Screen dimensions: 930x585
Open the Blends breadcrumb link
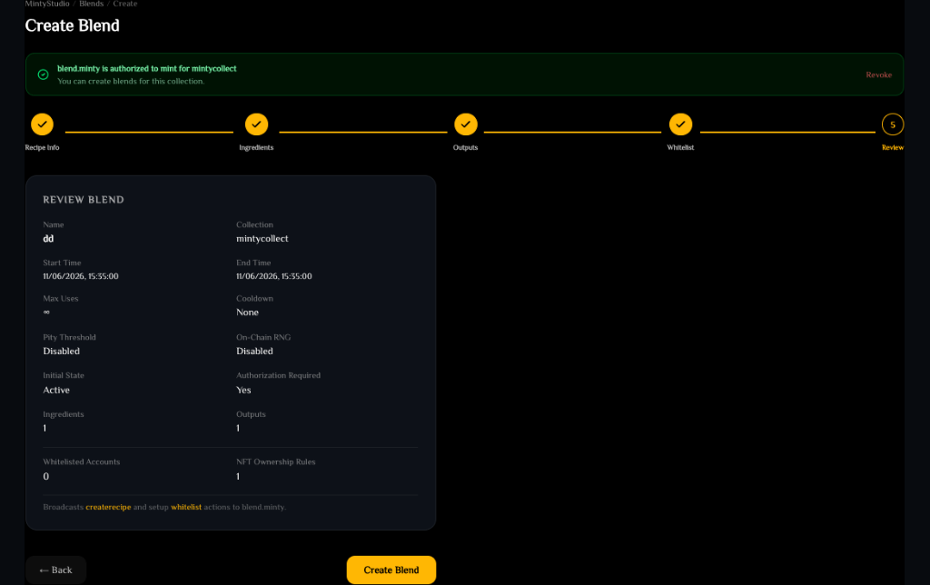point(92,4)
